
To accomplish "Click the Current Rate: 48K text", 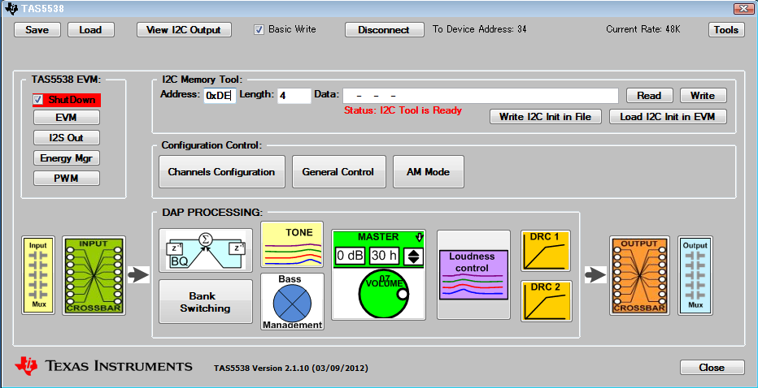I will click(x=643, y=29).
